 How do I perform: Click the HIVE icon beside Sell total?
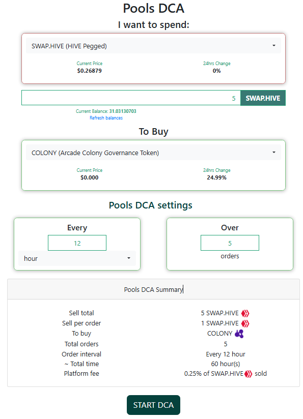(245, 313)
